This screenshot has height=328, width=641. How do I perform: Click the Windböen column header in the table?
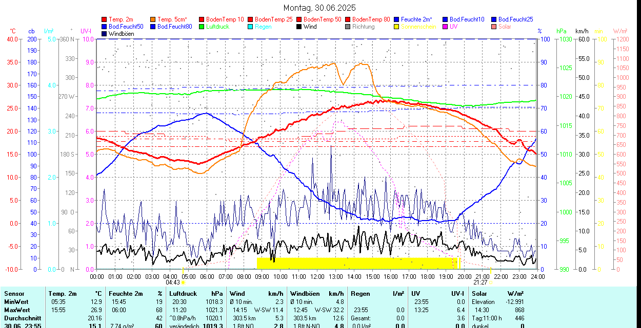click(304, 294)
